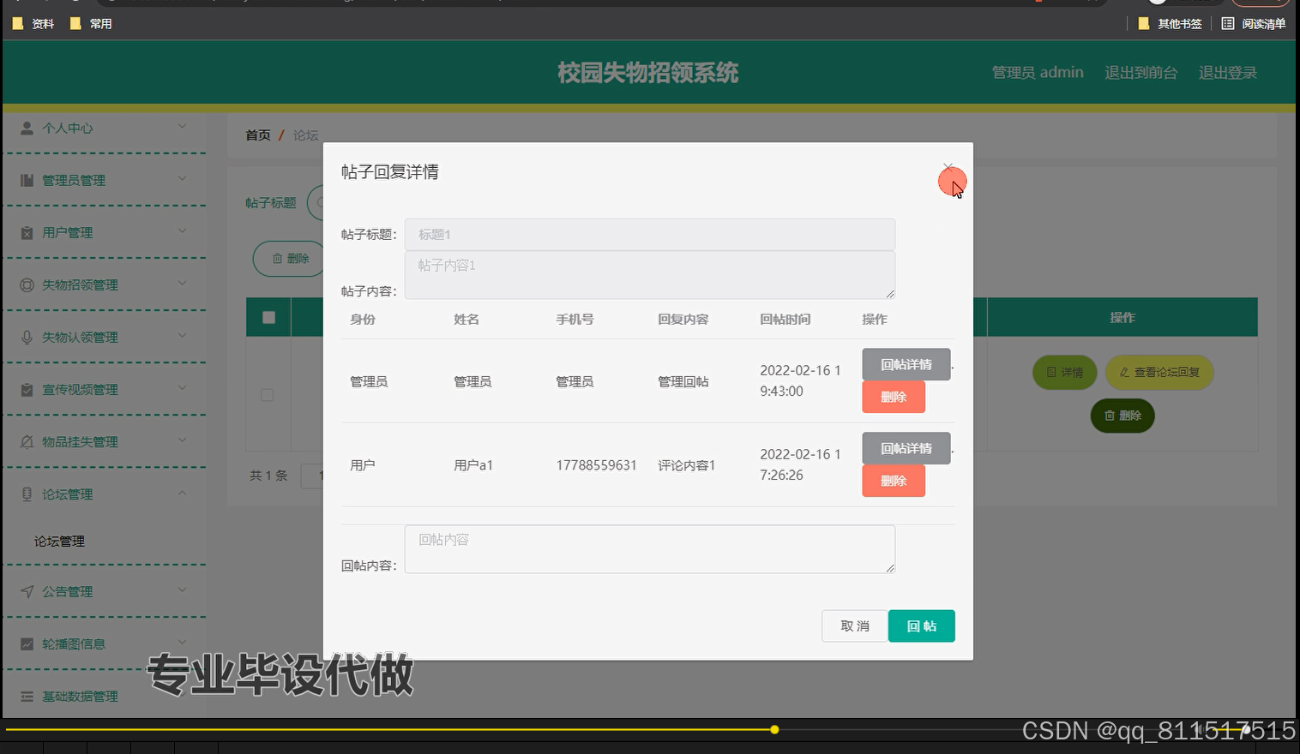Expand the 轮播图信息 menu chevron
This screenshot has width=1300, height=754.
click(182, 643)
